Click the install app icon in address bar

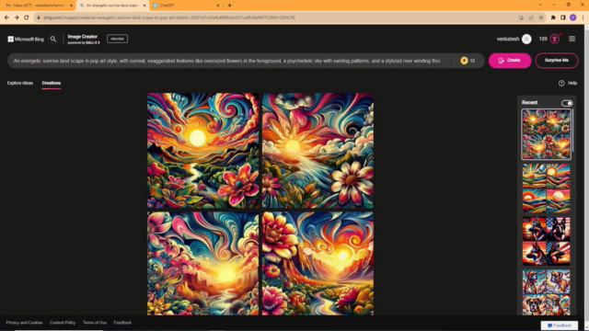[521, 17]
